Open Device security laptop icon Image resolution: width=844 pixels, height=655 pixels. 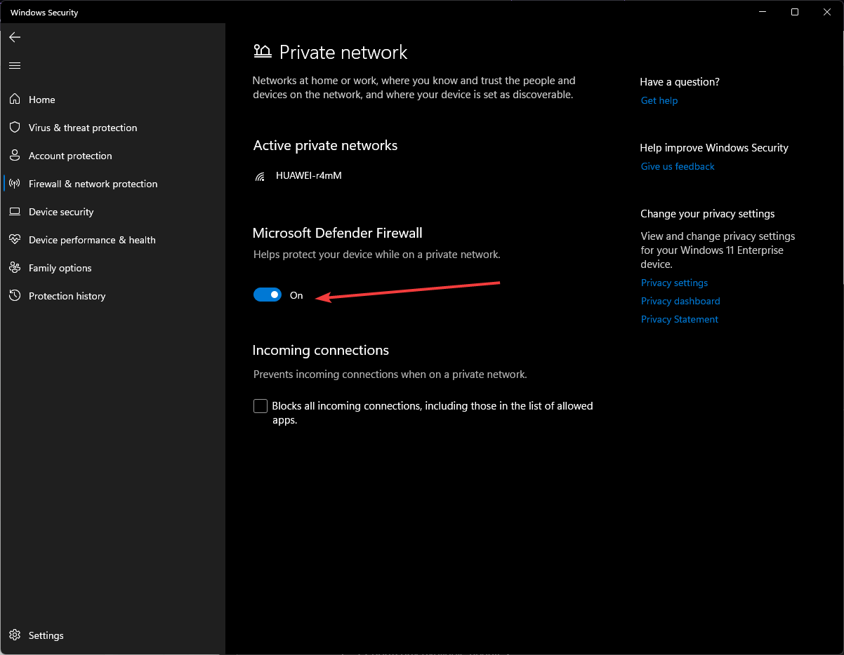[x=14, y=211]
